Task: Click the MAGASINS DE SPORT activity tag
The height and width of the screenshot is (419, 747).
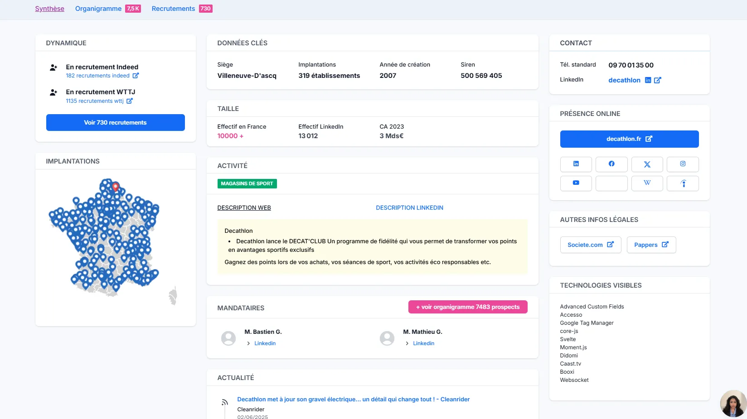Action: click(x=247, y=183)
